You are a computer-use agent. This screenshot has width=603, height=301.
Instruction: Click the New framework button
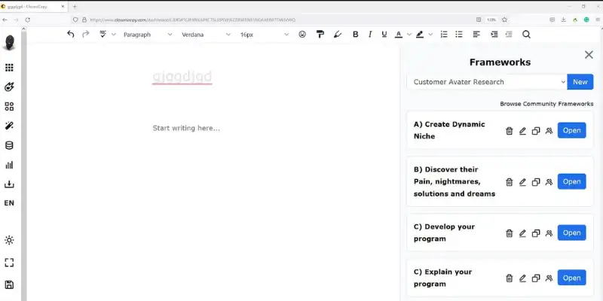point(580,82)
